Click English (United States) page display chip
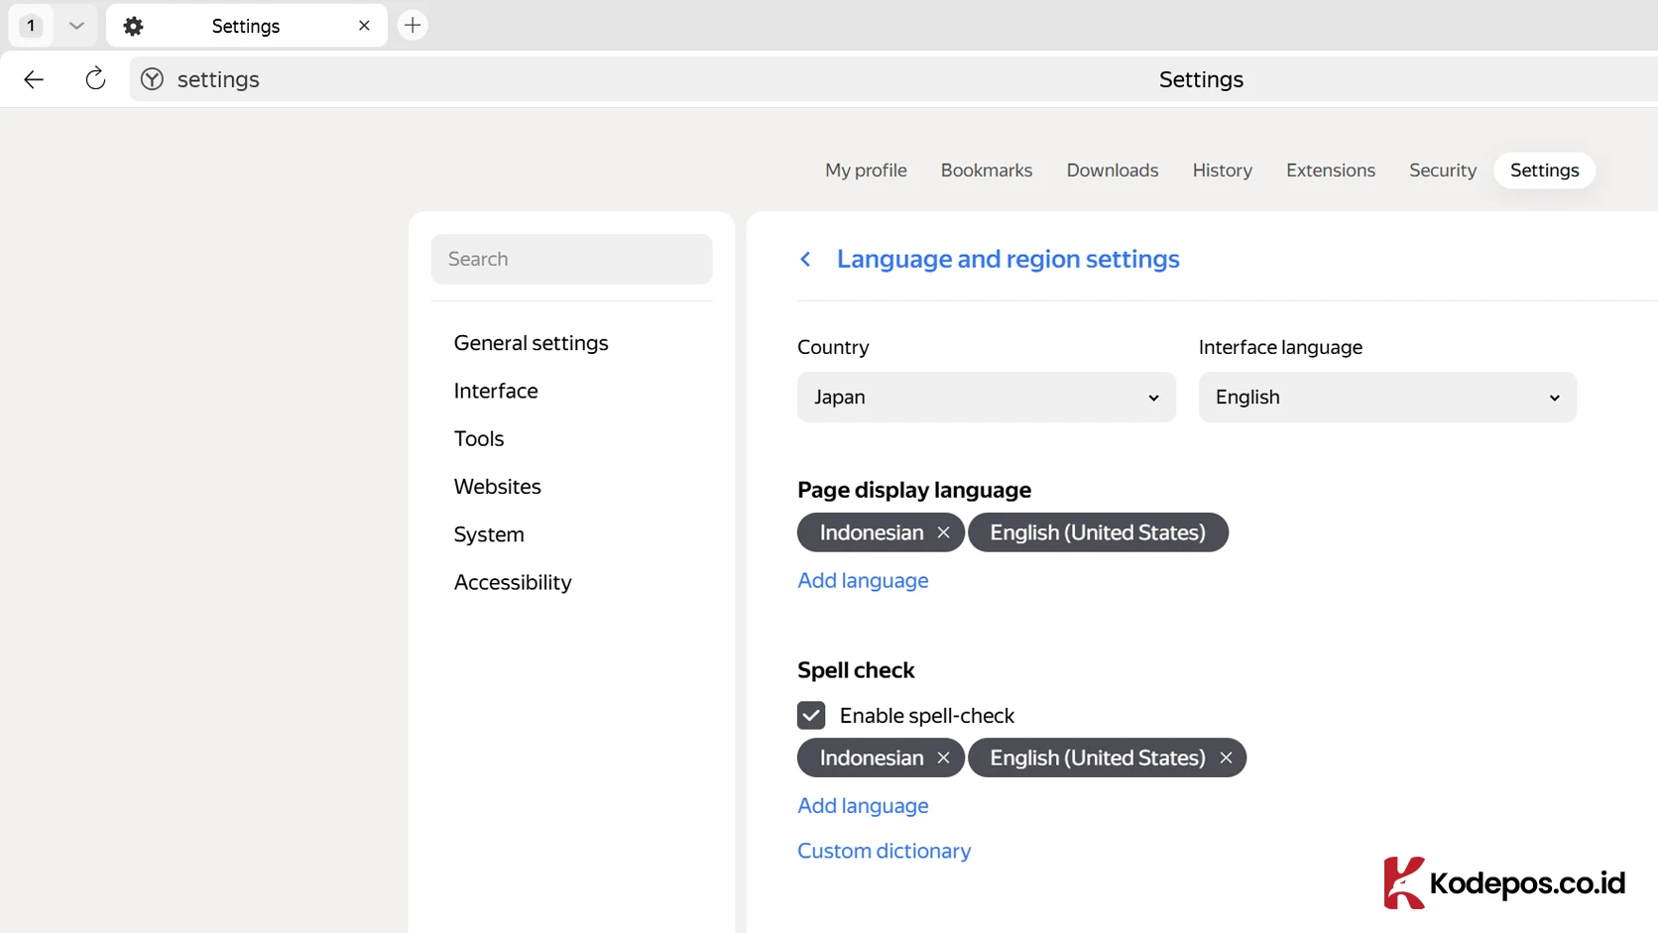The image size is (1658, 933). coord(1098,532)
